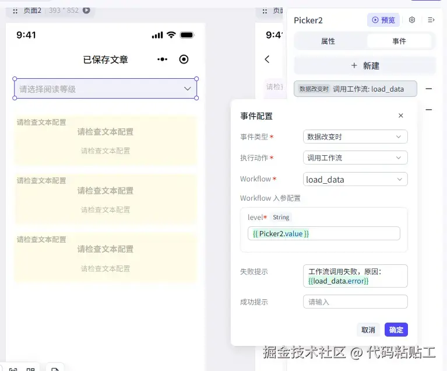Click the three-dot menu icon in phone header

[162, 60]
